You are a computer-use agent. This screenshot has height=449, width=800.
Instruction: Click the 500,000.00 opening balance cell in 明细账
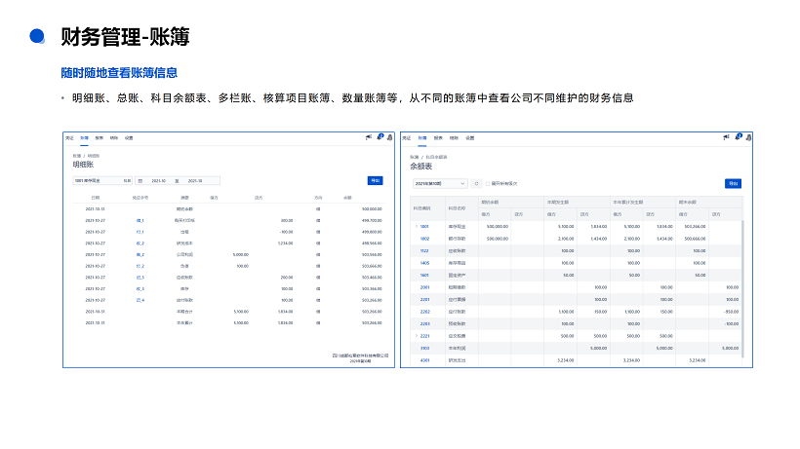(x=372, y=209)
